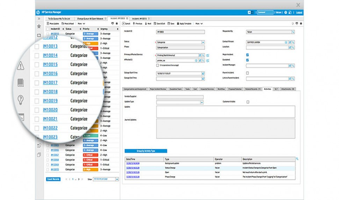Click the Cancel button in the incident toolbar

[x=126, y=24]
